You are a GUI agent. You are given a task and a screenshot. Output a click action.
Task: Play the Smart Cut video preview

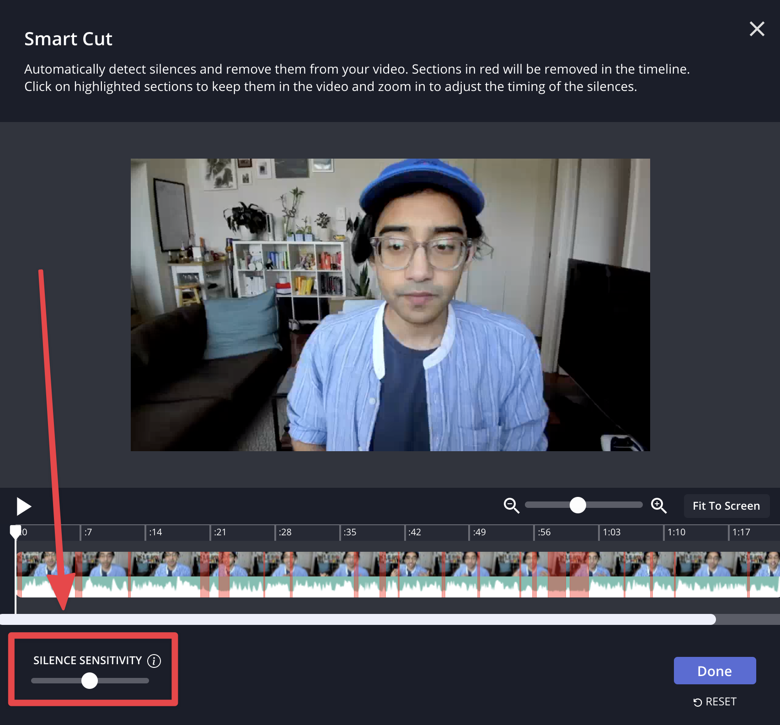(23, 506)
